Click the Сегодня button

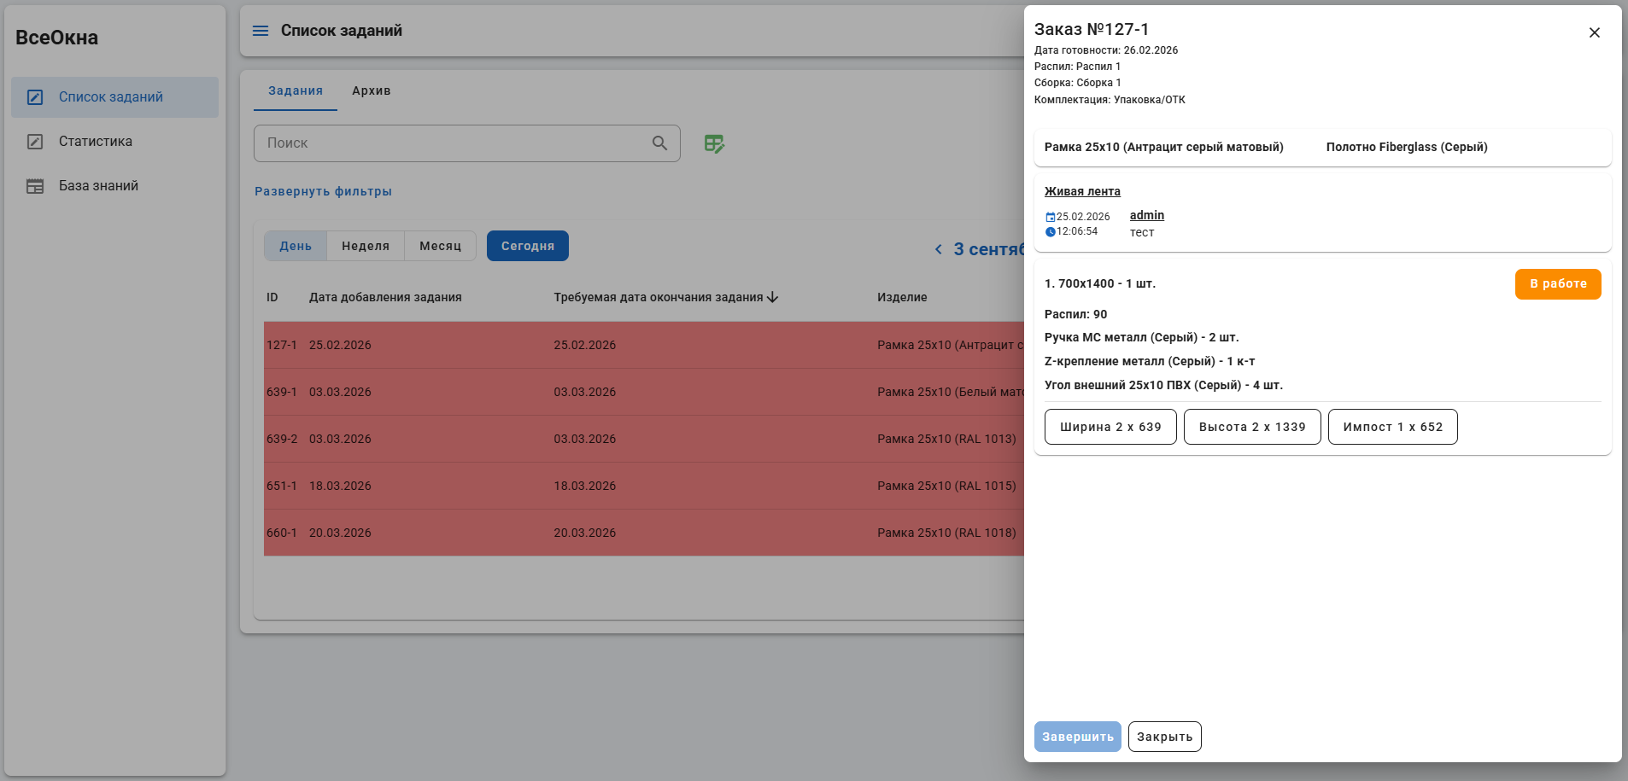pos(528,246)
